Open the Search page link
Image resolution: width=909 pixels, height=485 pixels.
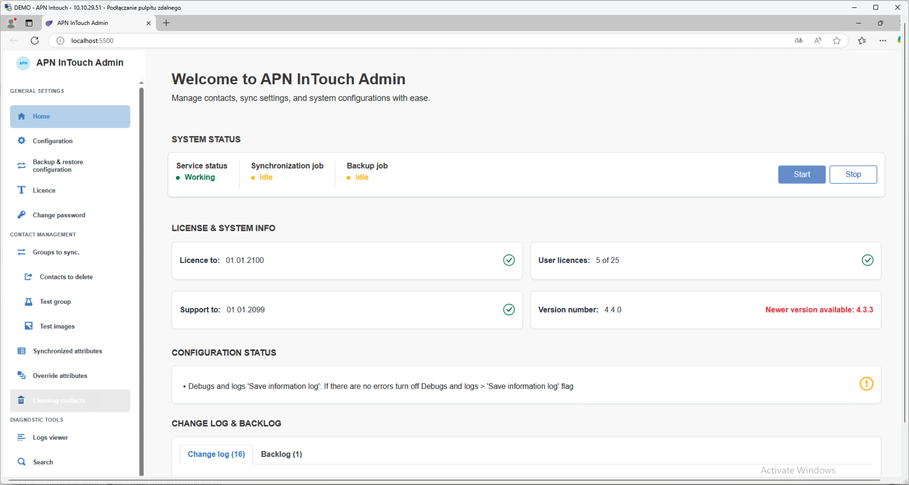click(x=70, y=462)
